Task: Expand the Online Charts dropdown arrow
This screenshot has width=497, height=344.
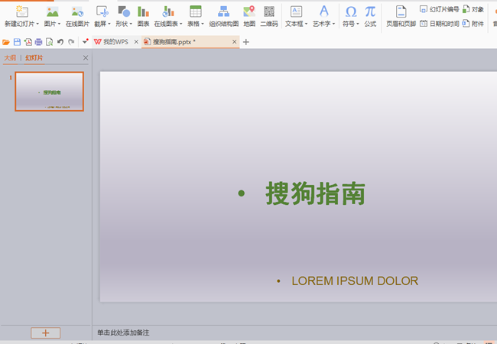Action: tap(181, 24)
